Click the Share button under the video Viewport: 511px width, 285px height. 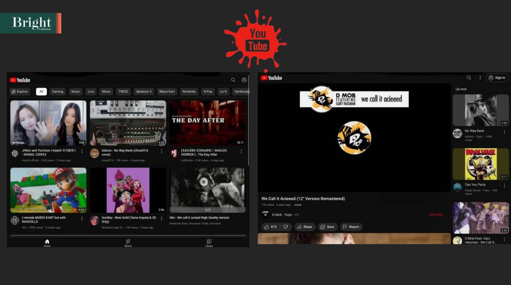(304, 227)
